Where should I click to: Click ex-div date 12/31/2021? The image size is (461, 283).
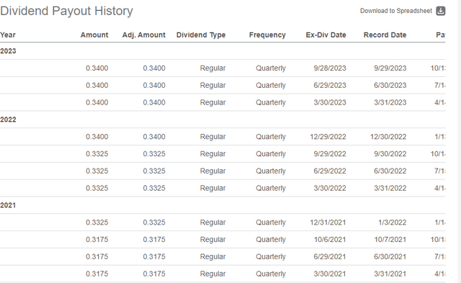[x=328, y=223]
